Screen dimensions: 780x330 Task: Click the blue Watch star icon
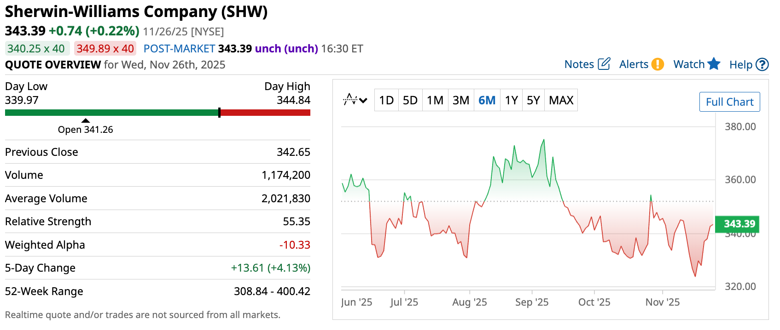pyautogui.click(x=714, y=63)
